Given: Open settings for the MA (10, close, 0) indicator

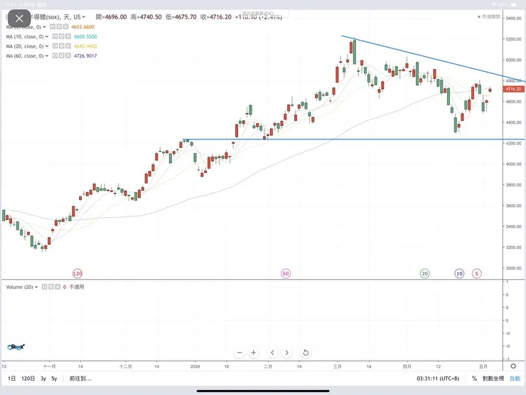Looking at the screenshot, I should pos(62,36).
